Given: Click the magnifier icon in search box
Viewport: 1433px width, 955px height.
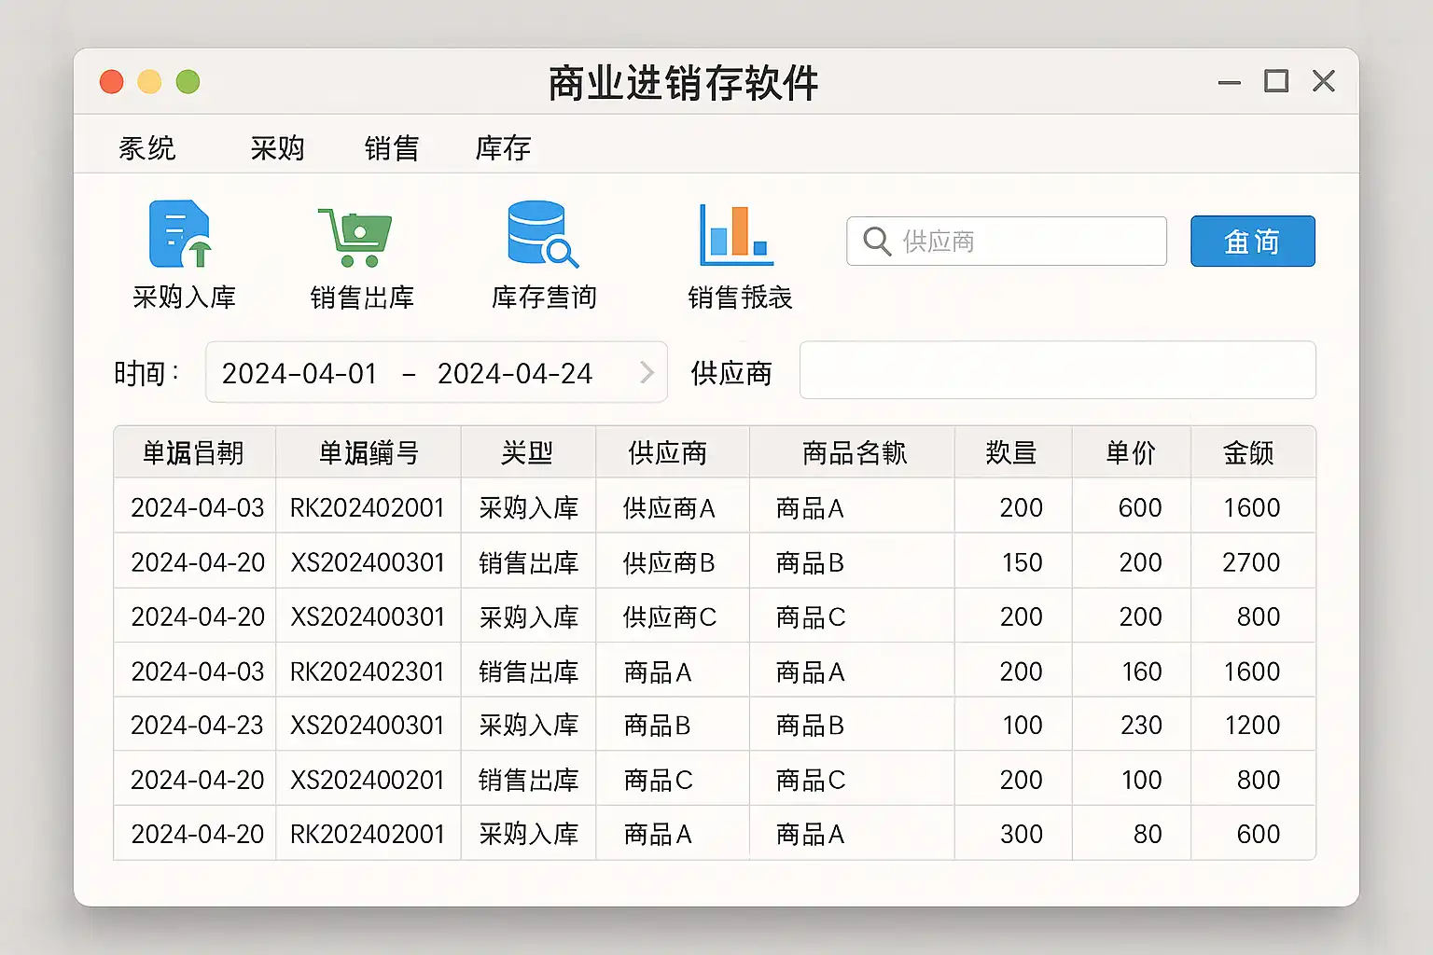Looking at the screenshot, I should [876, 242].
